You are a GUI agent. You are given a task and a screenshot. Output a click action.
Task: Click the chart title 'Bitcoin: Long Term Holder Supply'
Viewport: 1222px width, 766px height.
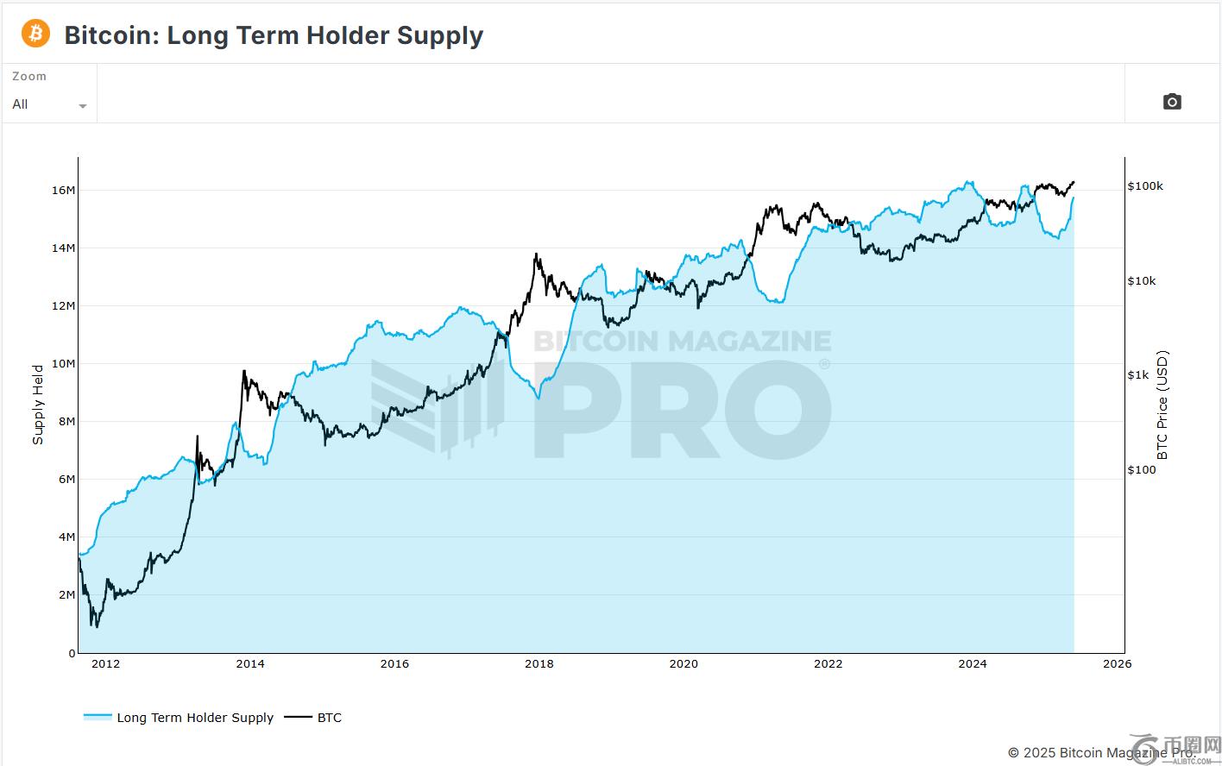pos(274,35)
